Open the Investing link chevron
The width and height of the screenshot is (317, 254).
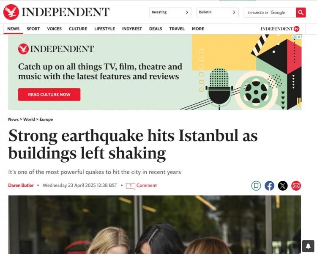coord(187,13)
